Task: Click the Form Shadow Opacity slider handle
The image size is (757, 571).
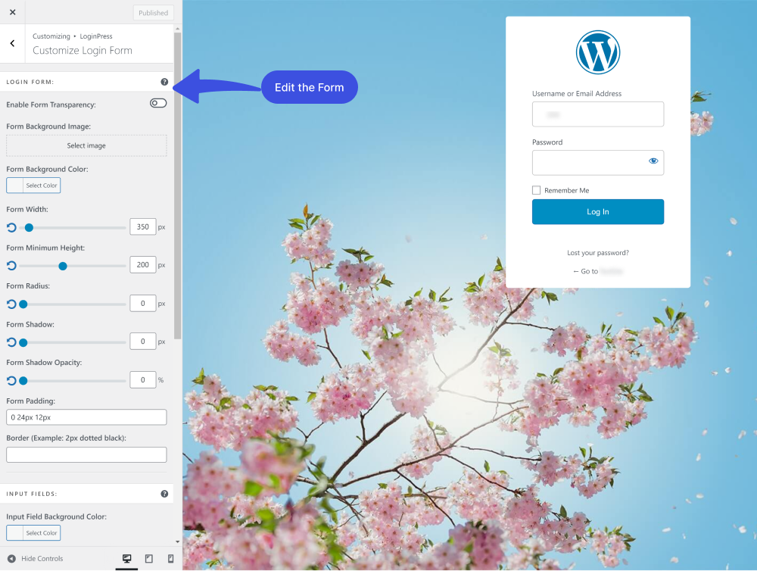Action: 23,381
